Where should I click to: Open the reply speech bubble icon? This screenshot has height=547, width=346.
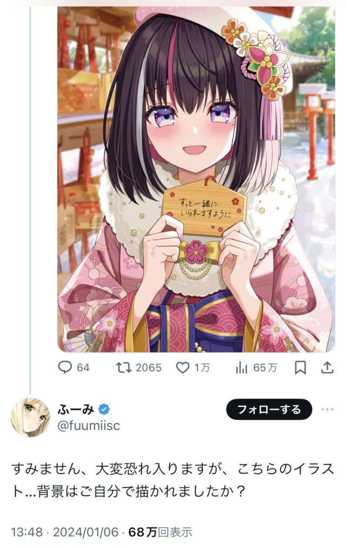click(x=64, y=367)
